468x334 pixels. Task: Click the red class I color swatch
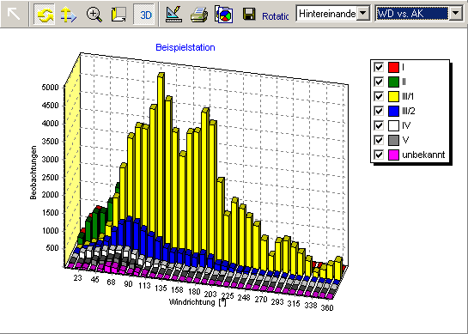393,67
